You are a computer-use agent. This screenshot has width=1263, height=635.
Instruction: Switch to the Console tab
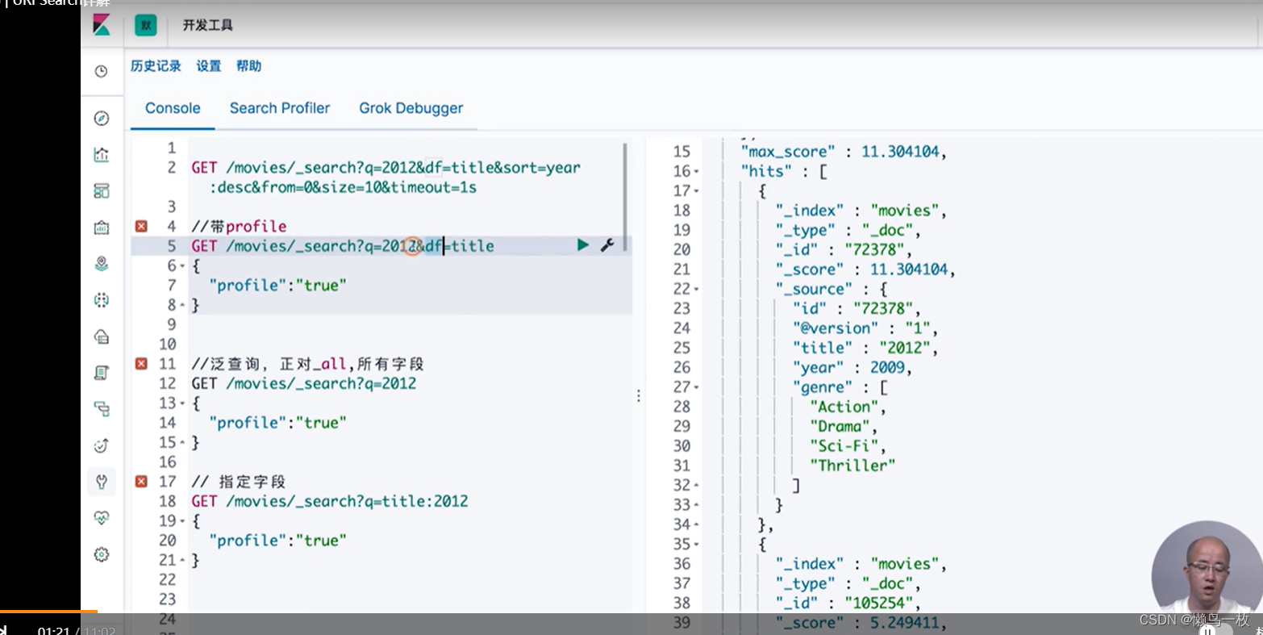click(173, 108)
